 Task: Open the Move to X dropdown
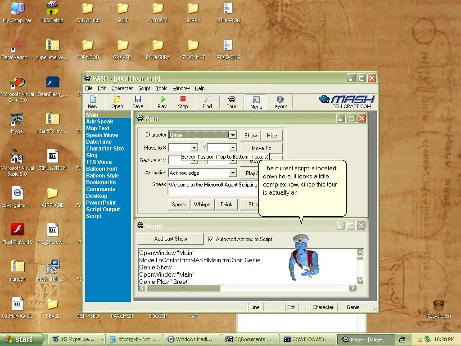tap(194, 147)
